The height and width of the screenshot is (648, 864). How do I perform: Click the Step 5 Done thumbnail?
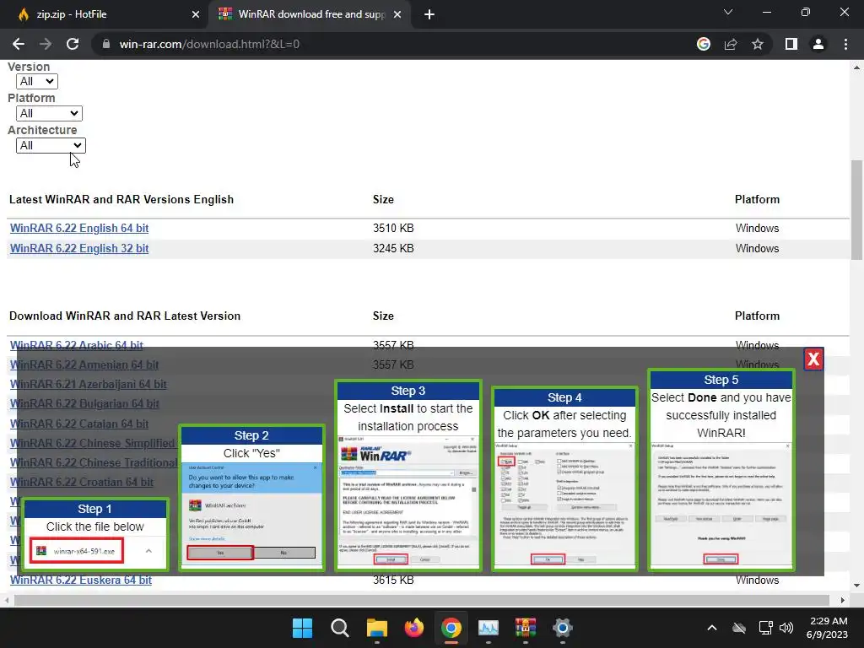tap(721, 469)
